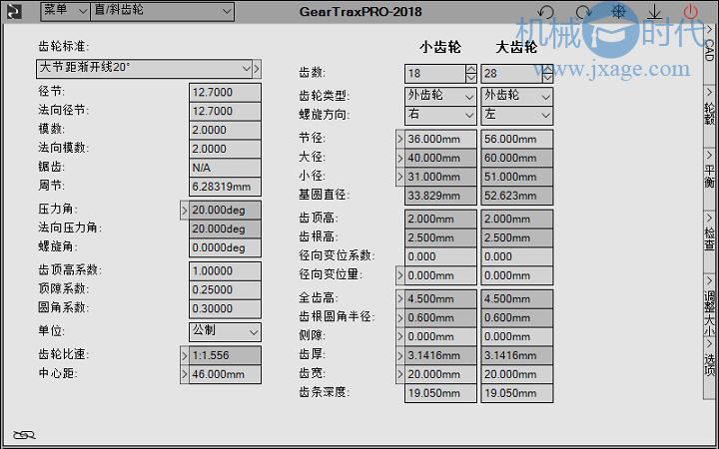Click the undo arrow icon
719x449 pixels.
(545, 12)
